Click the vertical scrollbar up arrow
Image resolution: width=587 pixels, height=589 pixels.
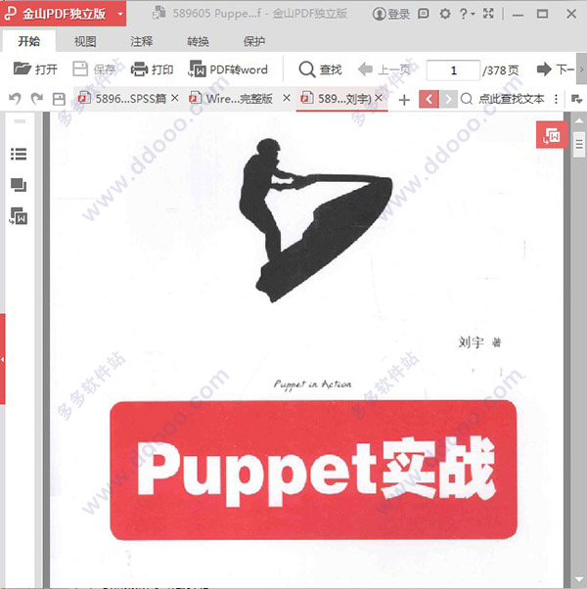pos(579,121)
